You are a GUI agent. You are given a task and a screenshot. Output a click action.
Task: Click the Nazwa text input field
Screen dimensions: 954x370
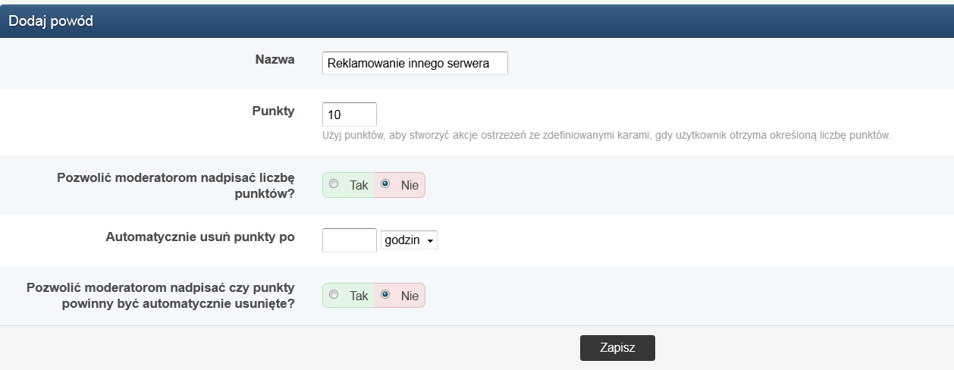[415, 64]
